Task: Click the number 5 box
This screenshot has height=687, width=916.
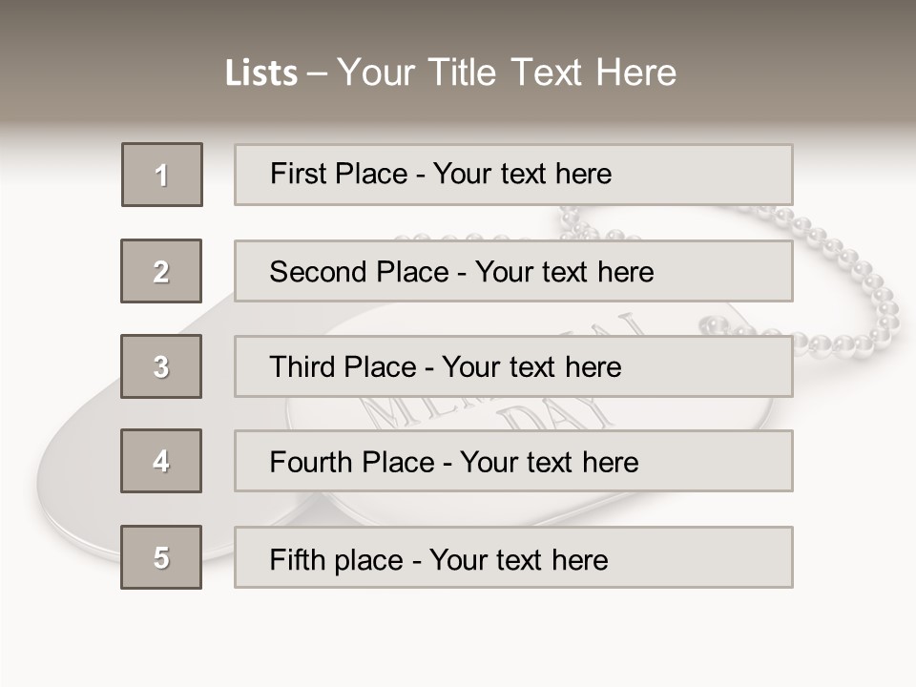Action: [161, 557]
